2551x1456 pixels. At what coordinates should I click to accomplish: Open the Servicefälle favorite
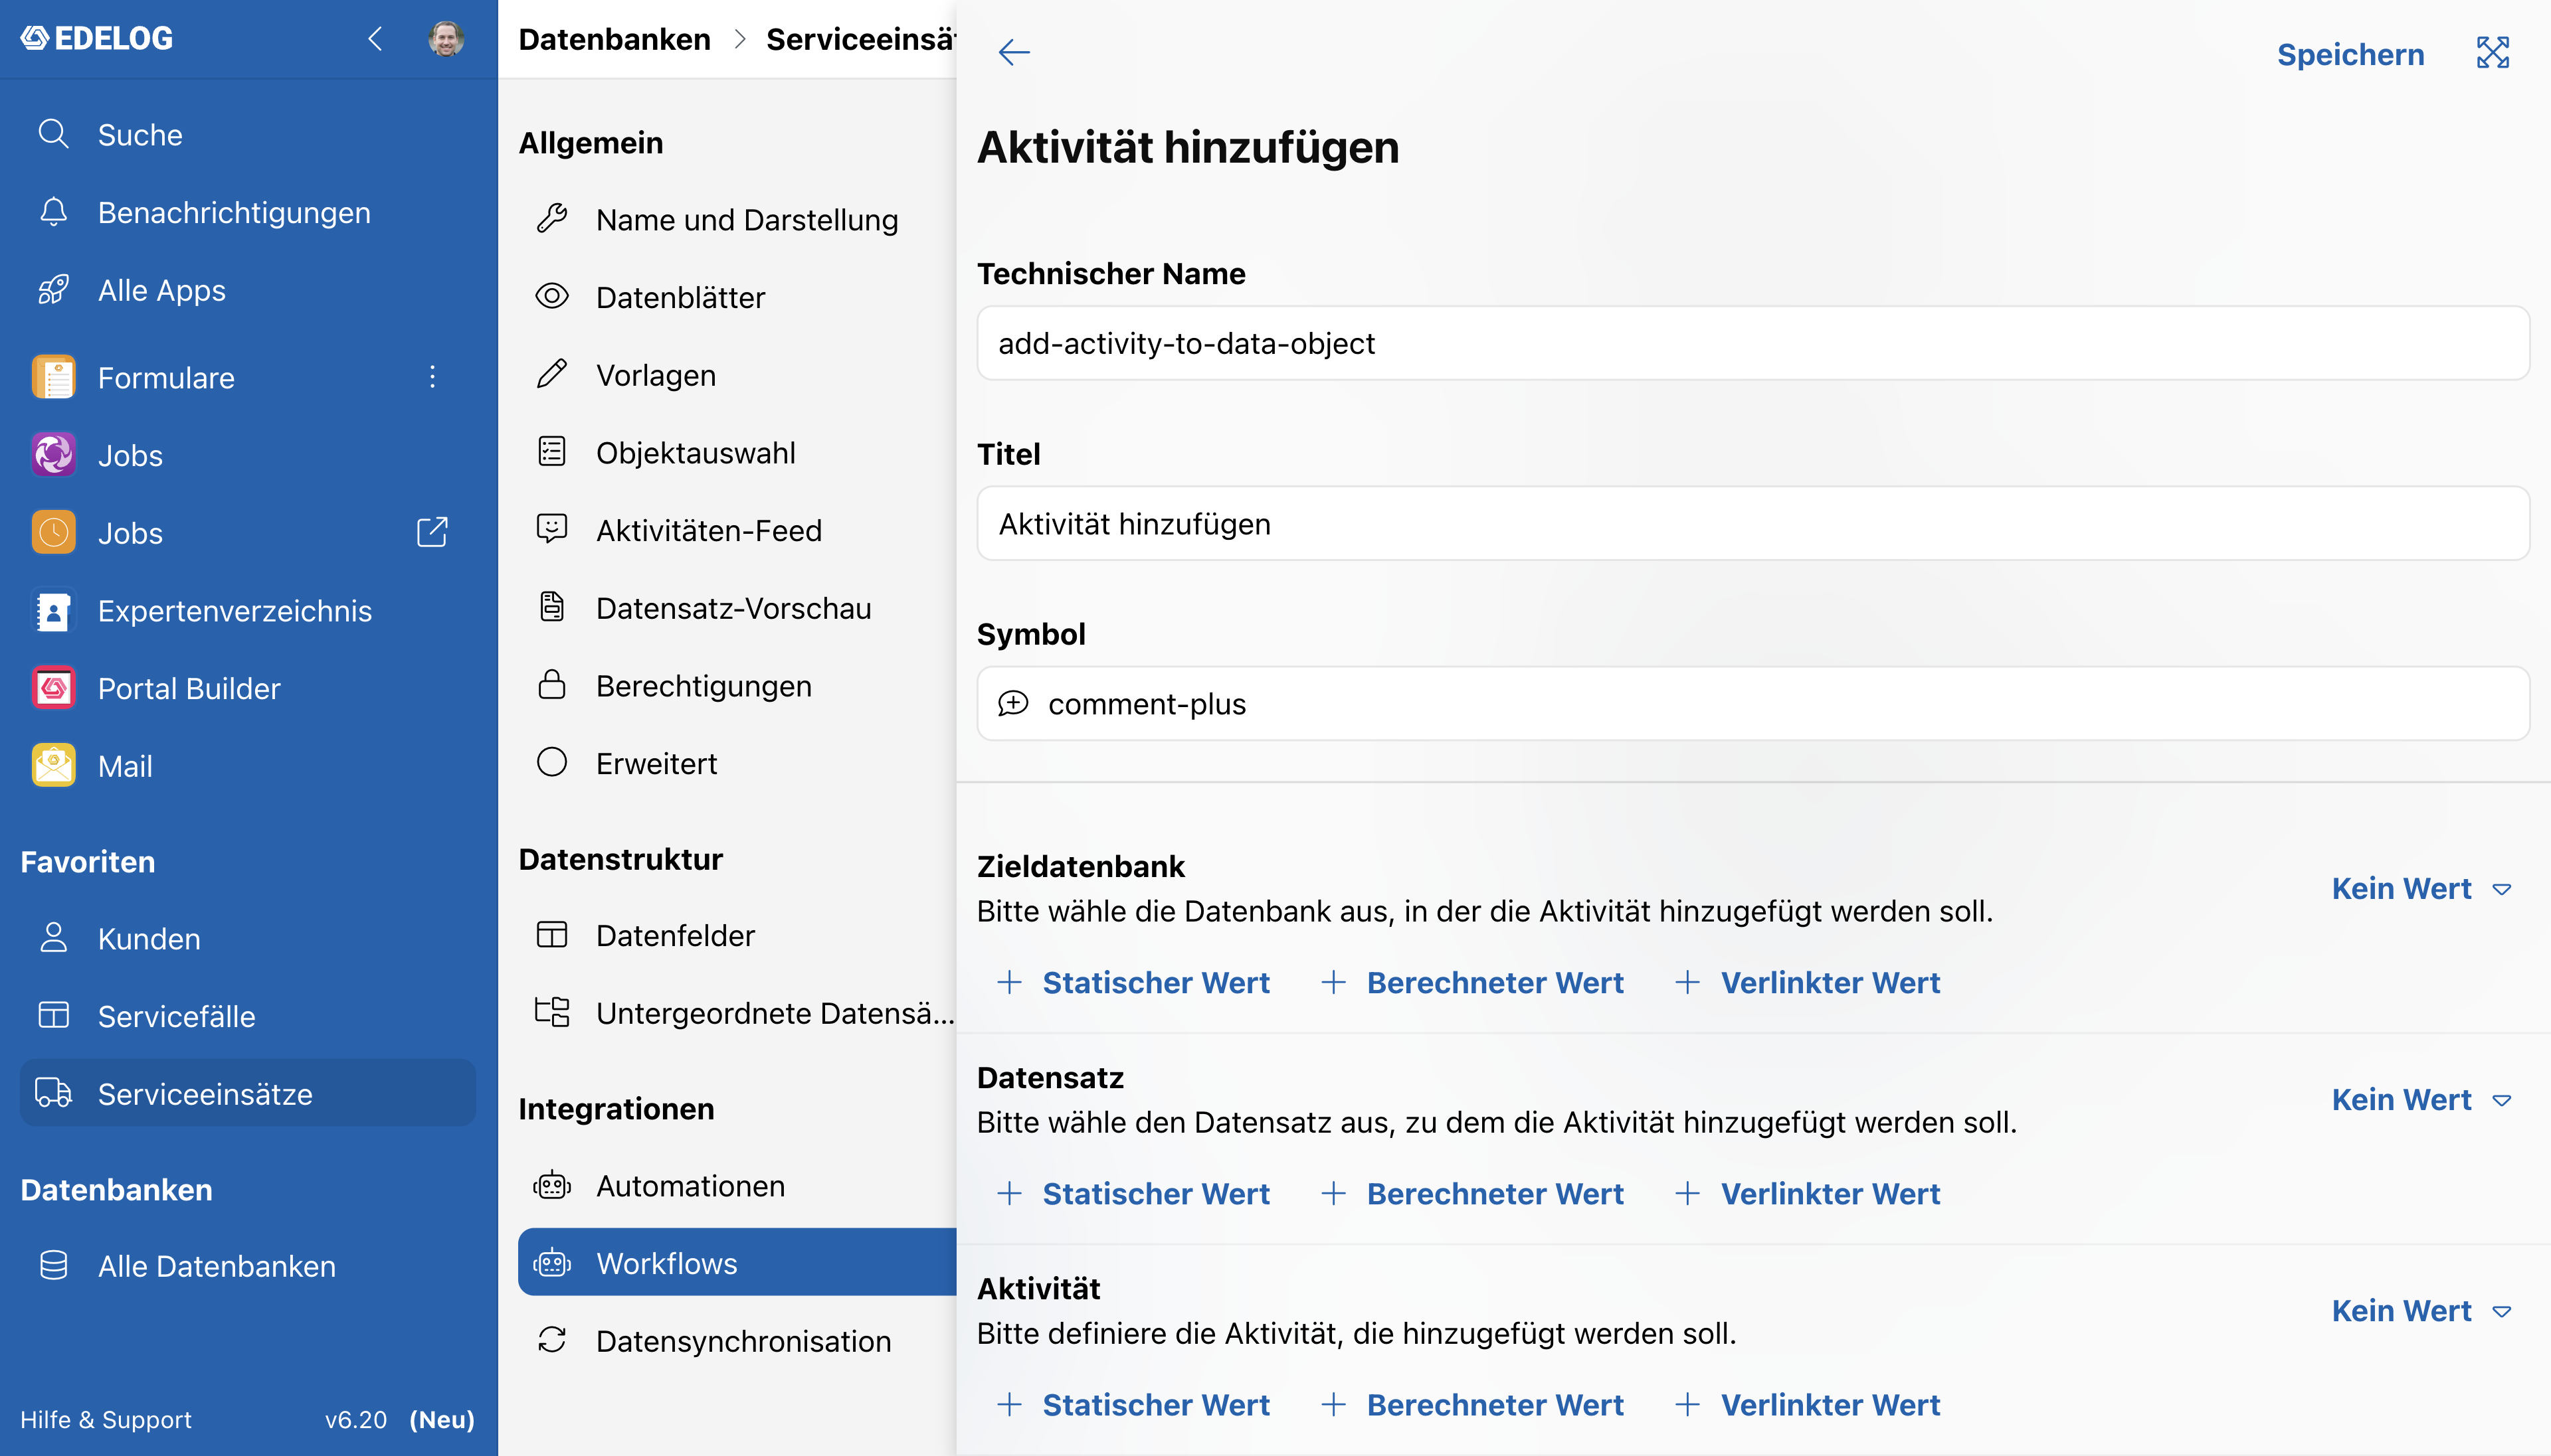click(x=248, y=1016)
